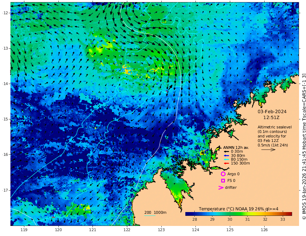The image size is (306, 236).
Task: Click longitude axis label 126
Action: point(264,230)
